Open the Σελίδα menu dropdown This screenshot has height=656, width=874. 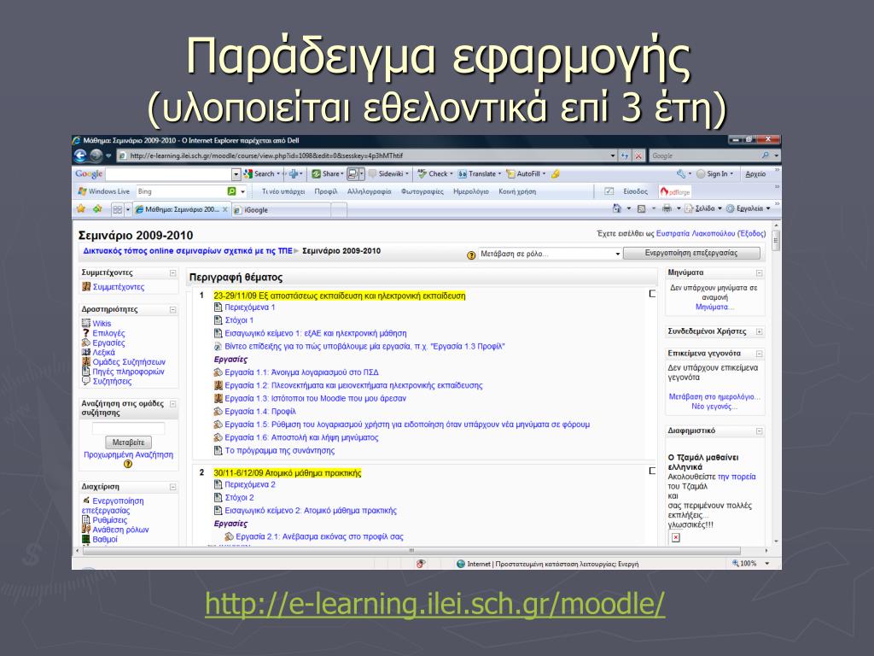[720, 208]
